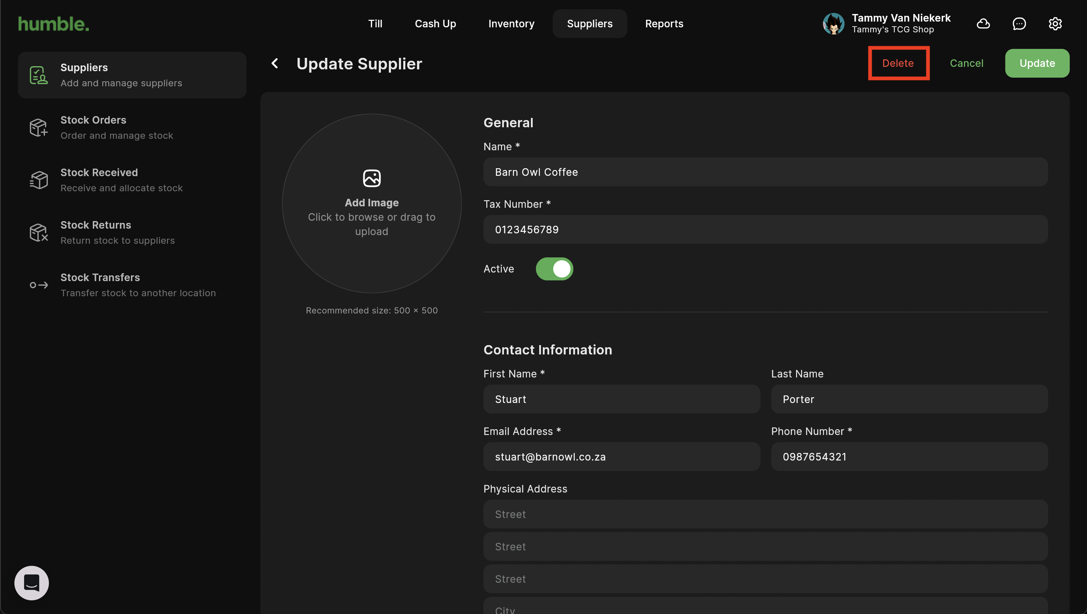Focus the Tax Number field
The height and width of the screenshot is (614, 1087).
point(765,229)
